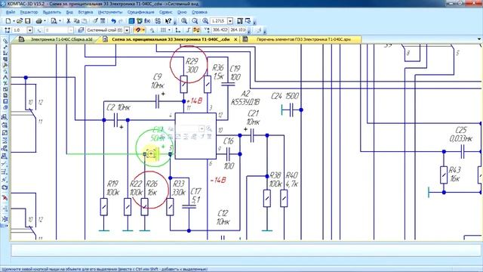Refresh the view icon right of zoom box

pyautogui.click(x=240, y=21)
